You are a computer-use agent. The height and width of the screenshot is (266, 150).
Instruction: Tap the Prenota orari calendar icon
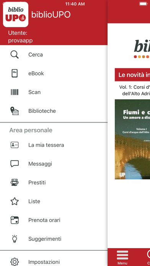click(15, 220)
